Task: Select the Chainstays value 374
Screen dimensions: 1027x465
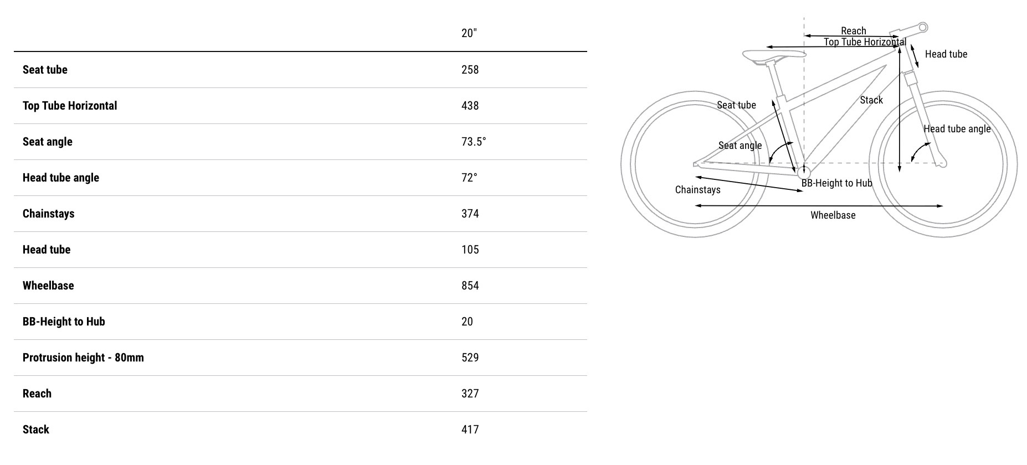Action: [x=470, y=214]
